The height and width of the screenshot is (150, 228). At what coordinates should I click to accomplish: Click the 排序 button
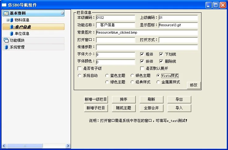(124, 99)
